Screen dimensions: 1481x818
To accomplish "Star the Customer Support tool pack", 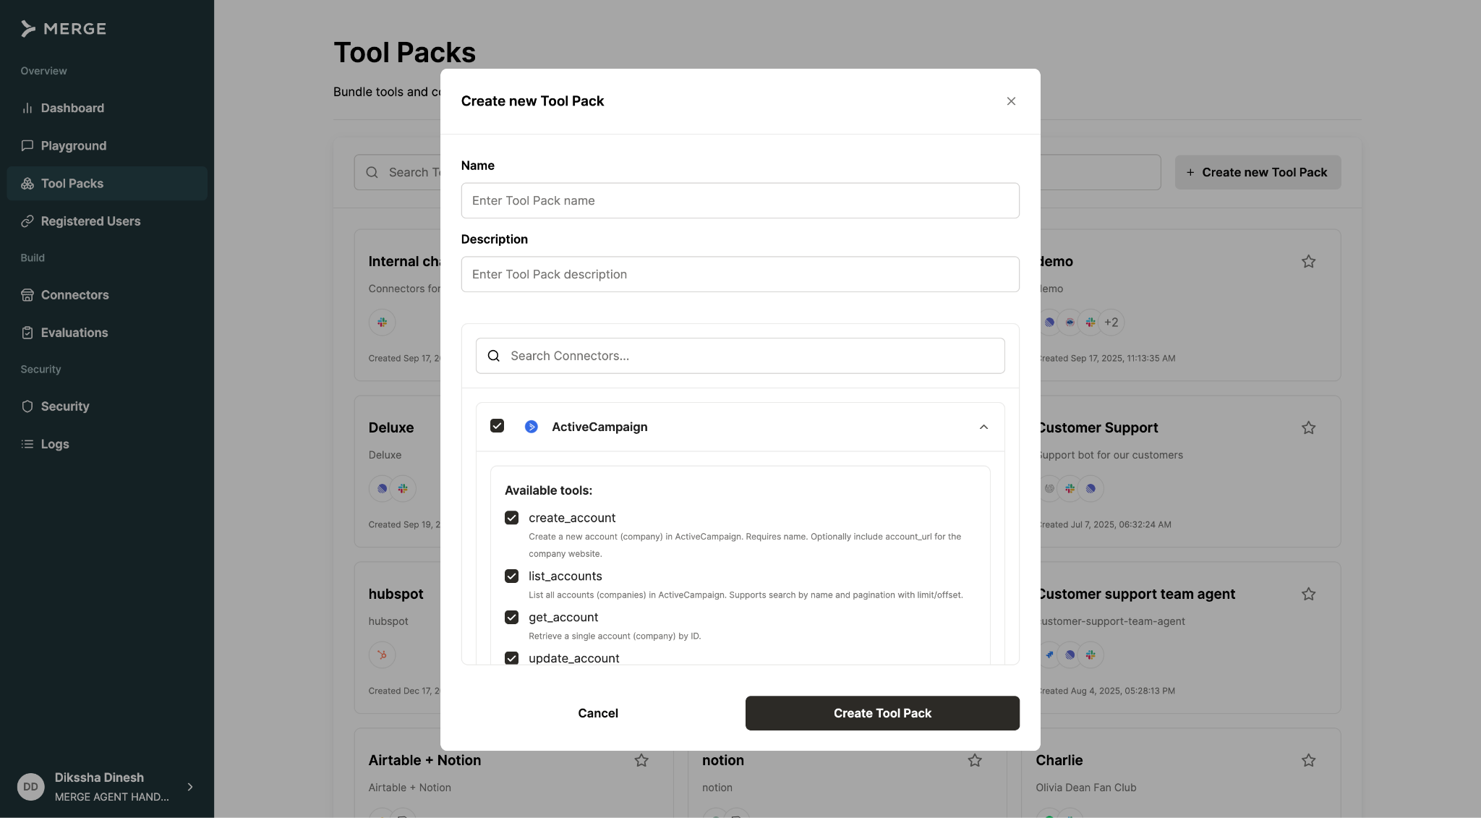I will [1308, 427].
